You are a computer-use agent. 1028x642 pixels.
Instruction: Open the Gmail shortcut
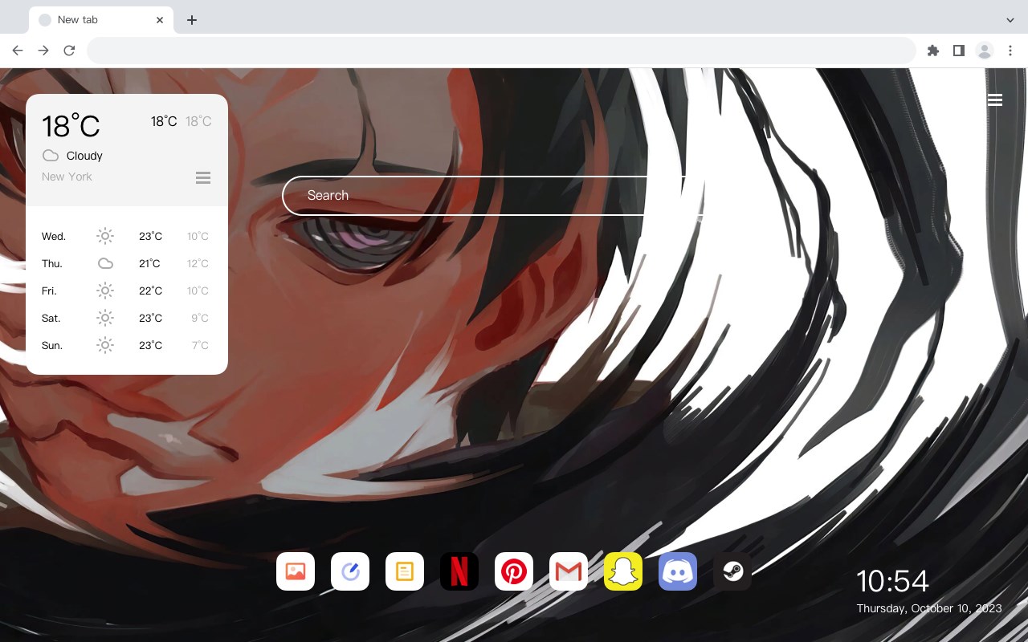tap(569, 571)
